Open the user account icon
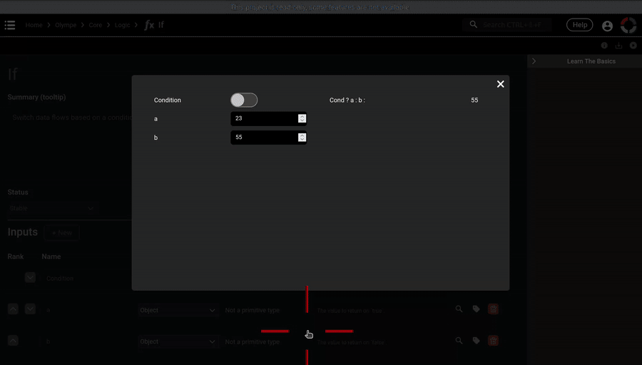642x365 pixels. tap(607, 26)
